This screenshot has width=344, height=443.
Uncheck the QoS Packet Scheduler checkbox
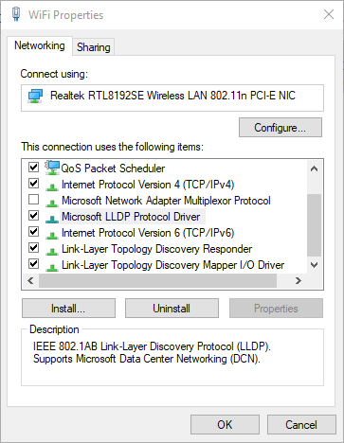click(x=33, y=167)
